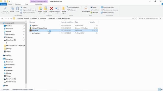Click the Cortar scissors option

click(x=23, y=7)
